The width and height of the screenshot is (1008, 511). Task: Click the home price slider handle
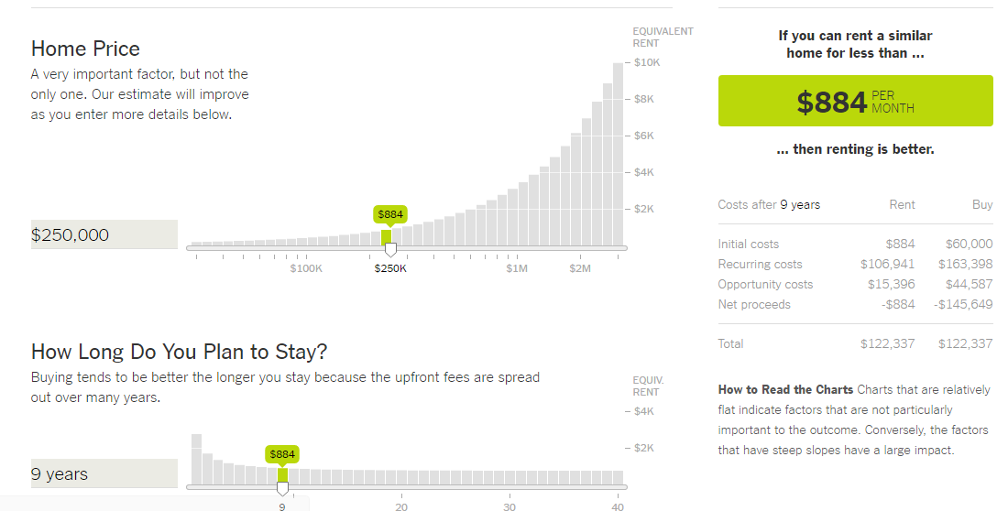[x=390, y=249]
